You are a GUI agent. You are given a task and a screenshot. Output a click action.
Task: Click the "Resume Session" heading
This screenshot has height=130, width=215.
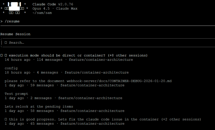pyautogui.click(x=15, y=34)
